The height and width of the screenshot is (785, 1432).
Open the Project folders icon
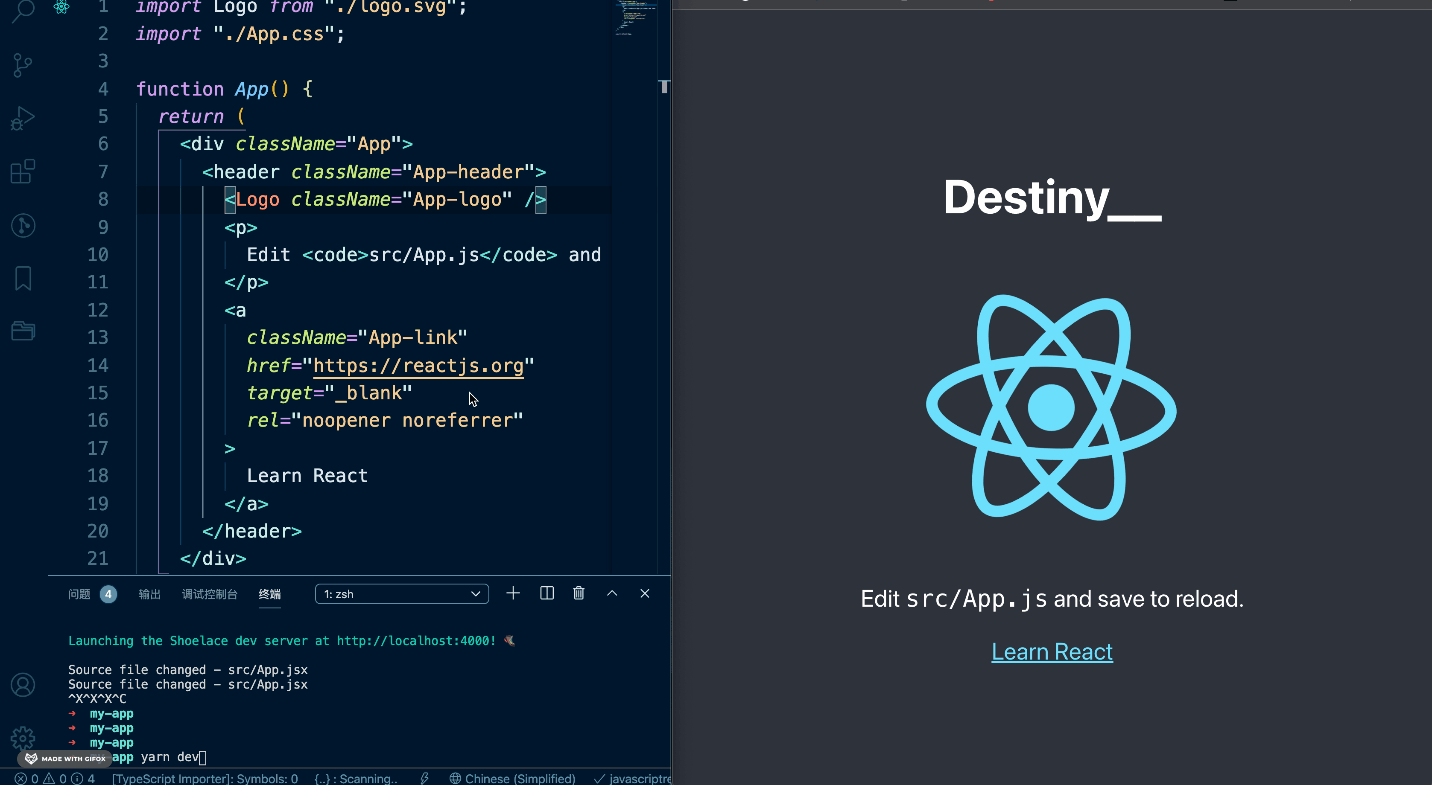(23, 331)
